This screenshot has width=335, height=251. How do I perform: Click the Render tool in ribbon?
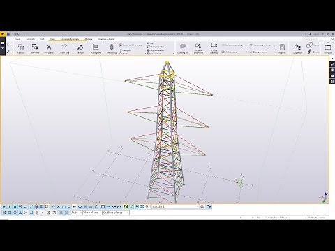click(x=80, y=48)
